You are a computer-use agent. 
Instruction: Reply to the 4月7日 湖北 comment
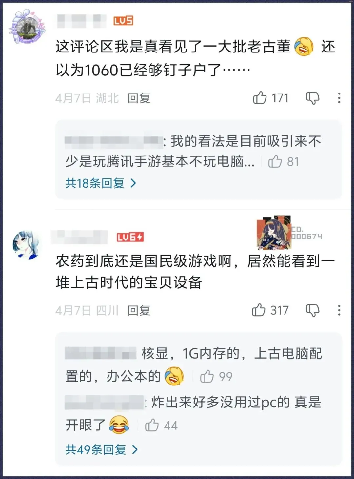(x=139, y=98)
